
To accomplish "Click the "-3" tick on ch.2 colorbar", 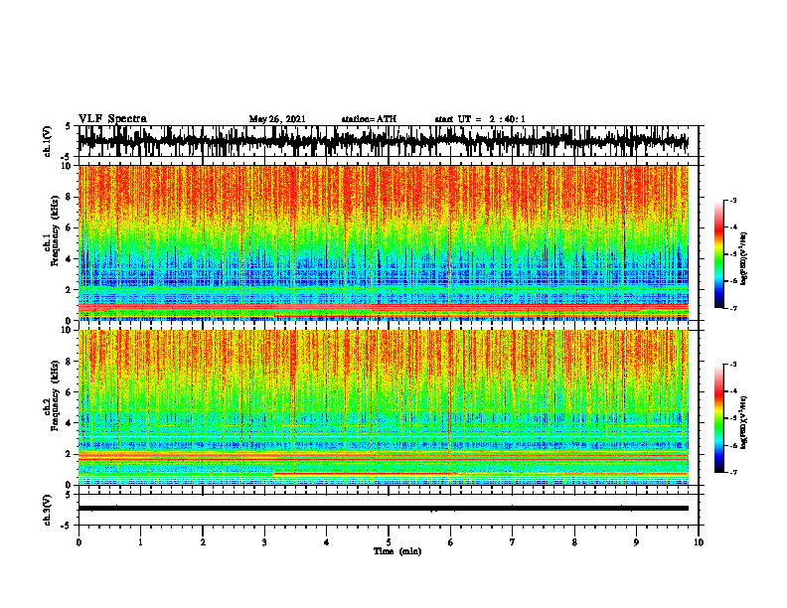I will tap(733, 365).
